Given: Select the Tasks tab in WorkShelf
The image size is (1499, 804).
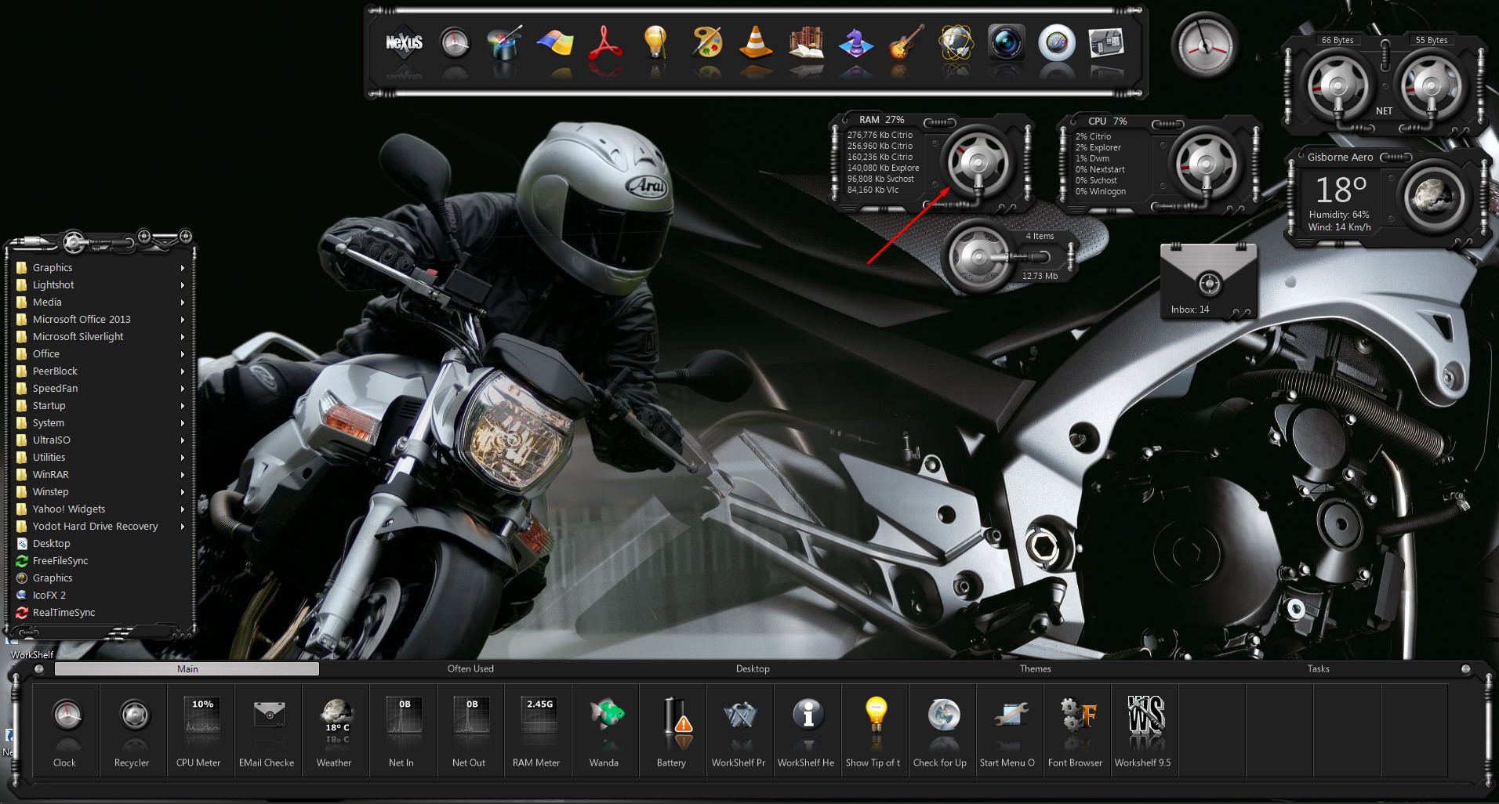Looking at the screenshot, I should [x=1318, y=669].
